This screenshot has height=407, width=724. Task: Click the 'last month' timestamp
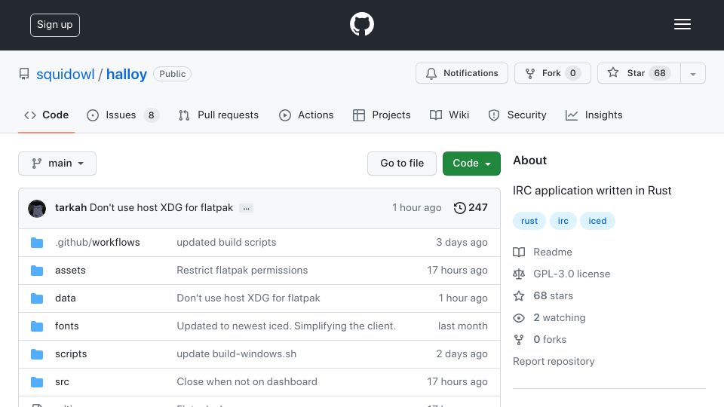click(x=462, y=326)
